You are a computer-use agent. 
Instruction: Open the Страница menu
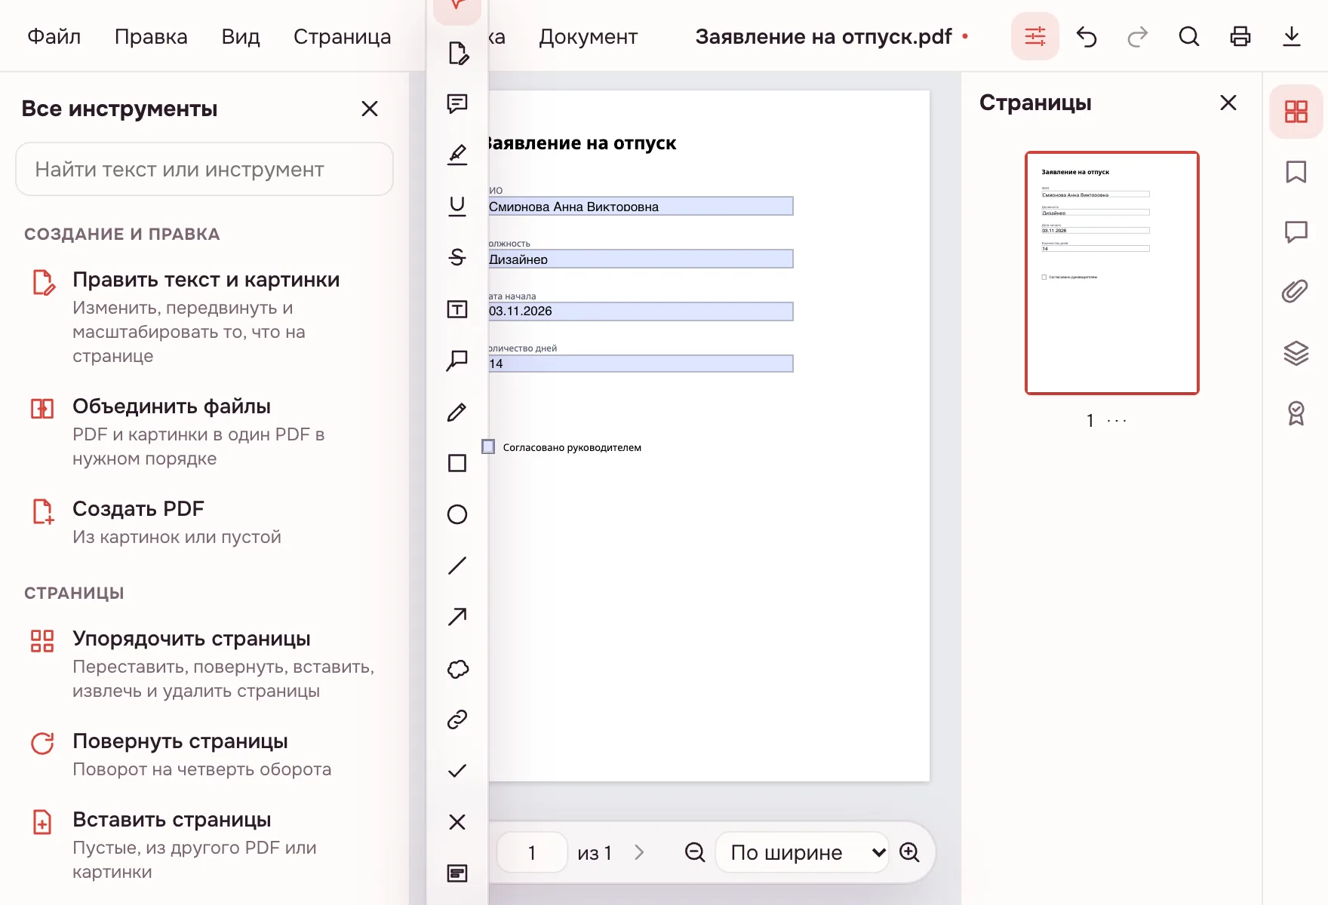coord(343,36)
